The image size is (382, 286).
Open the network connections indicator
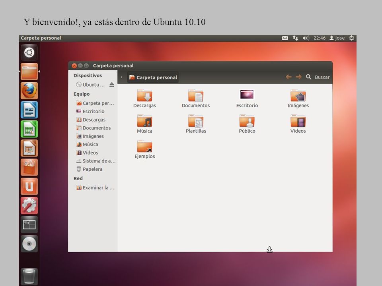[x=295, y=38]
